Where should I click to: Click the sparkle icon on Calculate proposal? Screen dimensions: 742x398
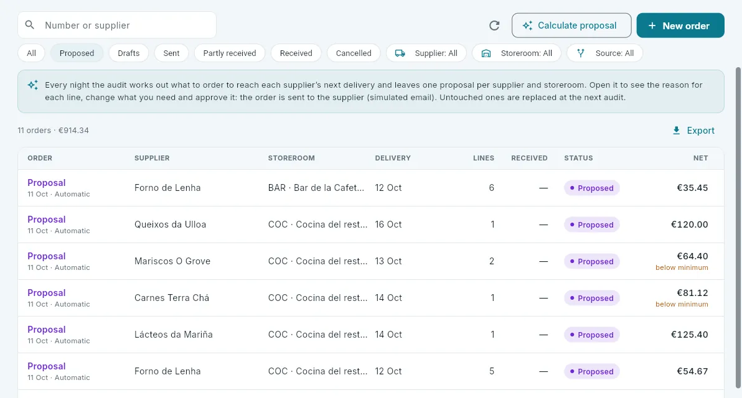click(528, 25)
